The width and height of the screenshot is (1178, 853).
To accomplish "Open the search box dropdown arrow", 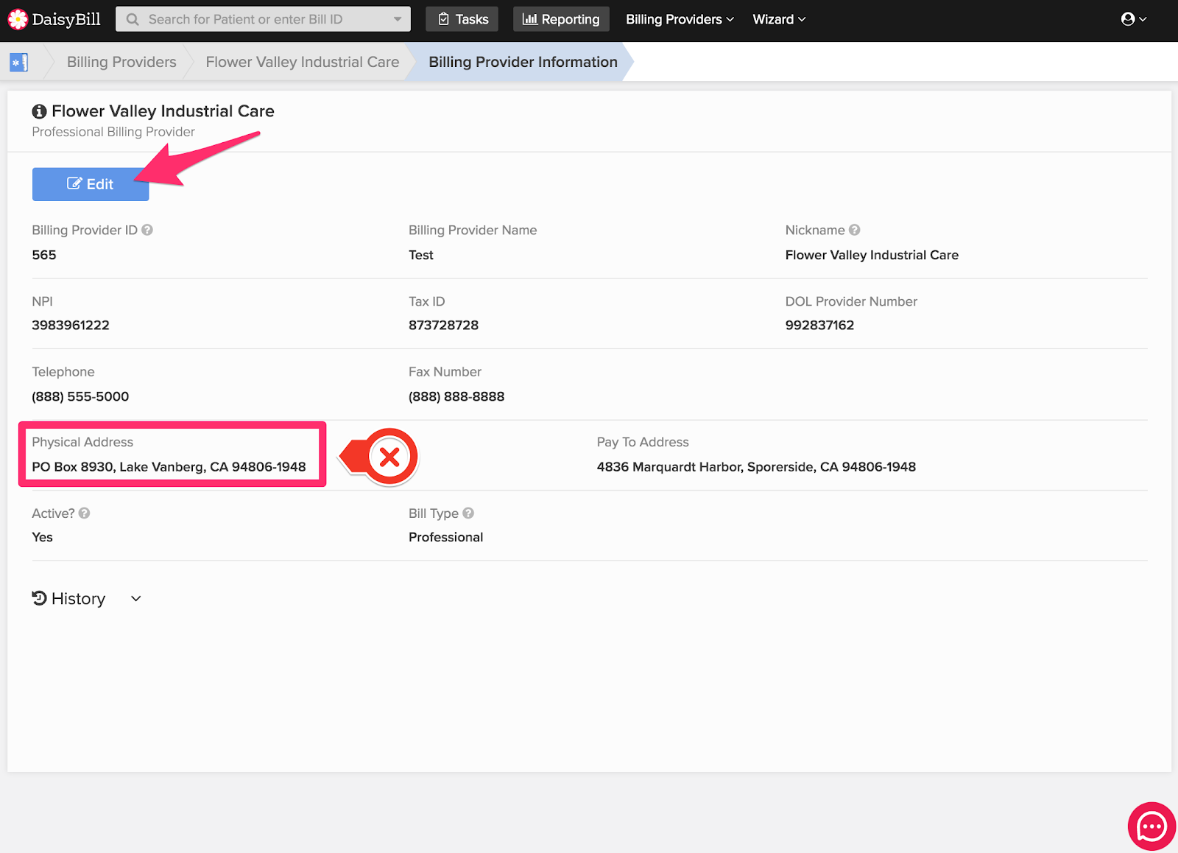I will click(x=398, y=19).
